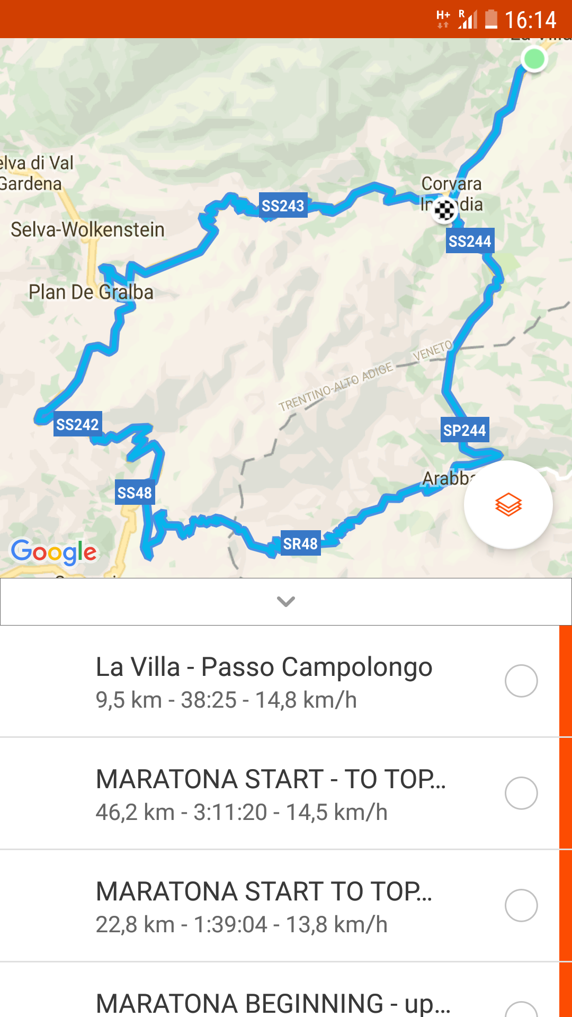Tap the checkered finish flag marker
The width and height of the screenshot is (572, 1017).
click(x=444, y=210)
